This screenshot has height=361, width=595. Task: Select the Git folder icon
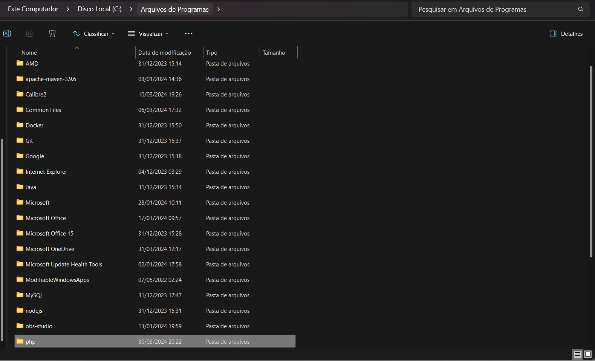(x=20, y=140)
